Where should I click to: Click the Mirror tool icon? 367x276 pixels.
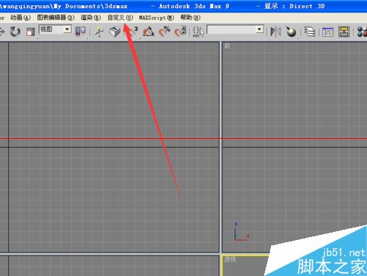275,32
